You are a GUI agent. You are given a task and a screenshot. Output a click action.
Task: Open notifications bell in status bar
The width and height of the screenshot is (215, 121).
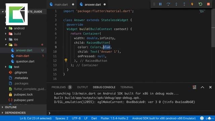tap(209, 118)
